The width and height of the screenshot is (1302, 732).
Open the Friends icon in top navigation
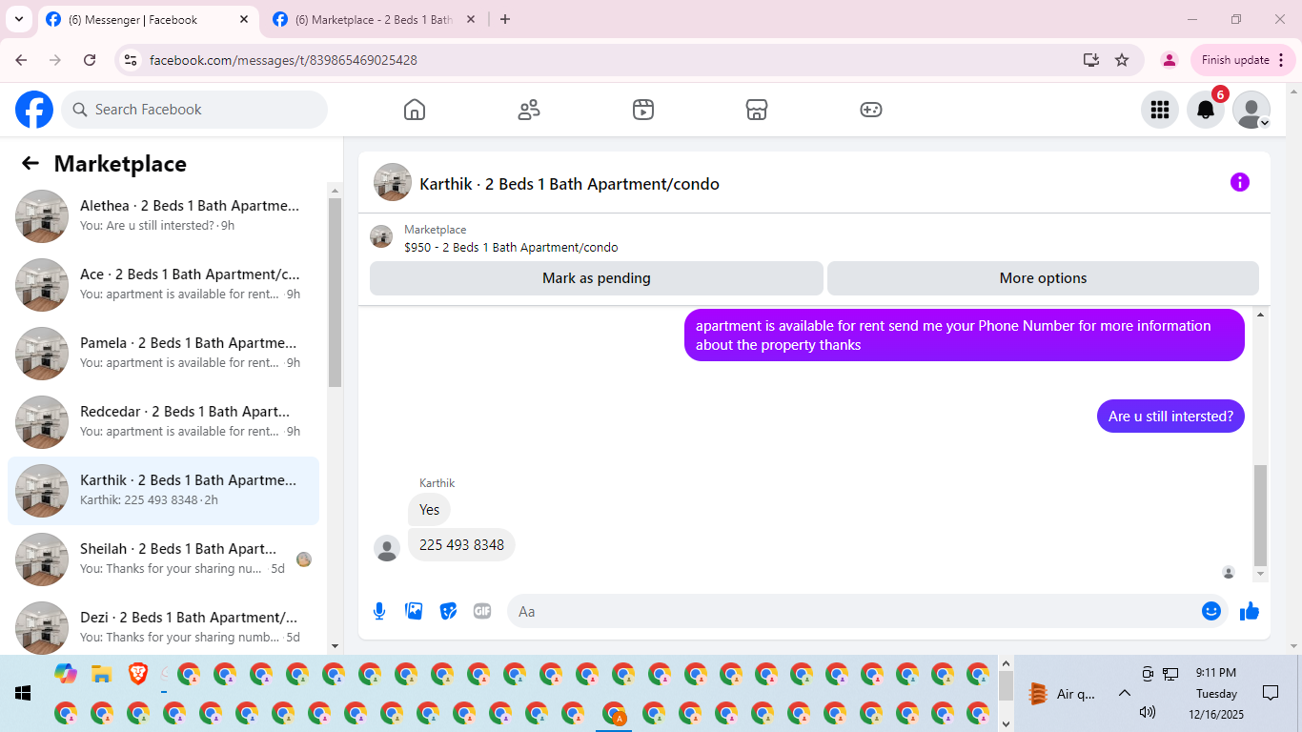coord(529,110)
